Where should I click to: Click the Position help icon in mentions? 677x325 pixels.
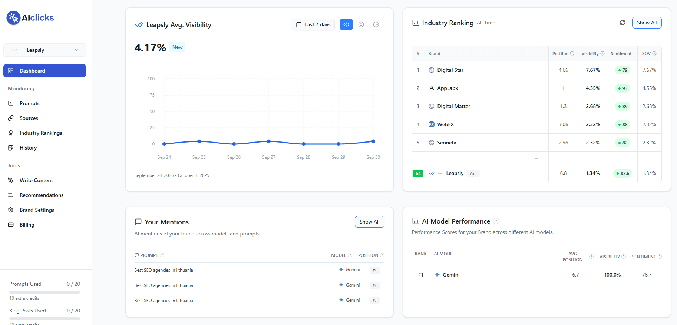[x=382, y=255]
